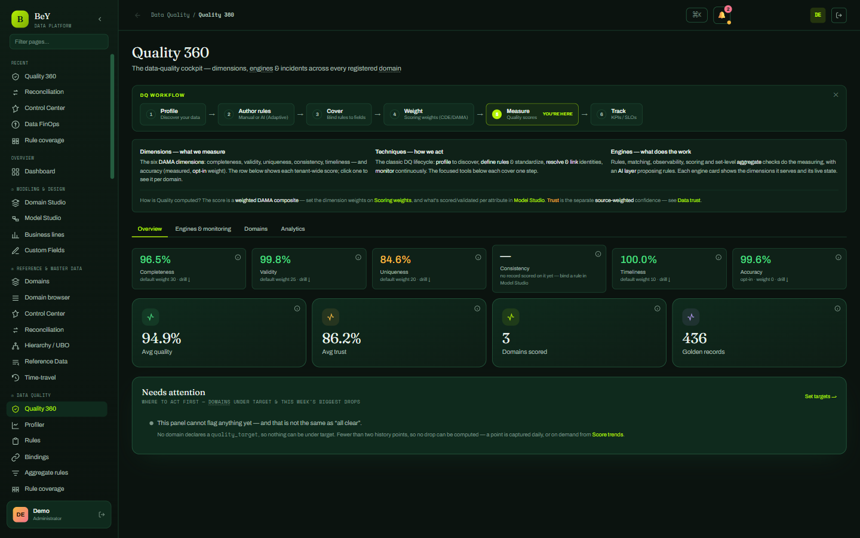
Task: Open the Demo Administrator profile card
Action: point(59,515)
